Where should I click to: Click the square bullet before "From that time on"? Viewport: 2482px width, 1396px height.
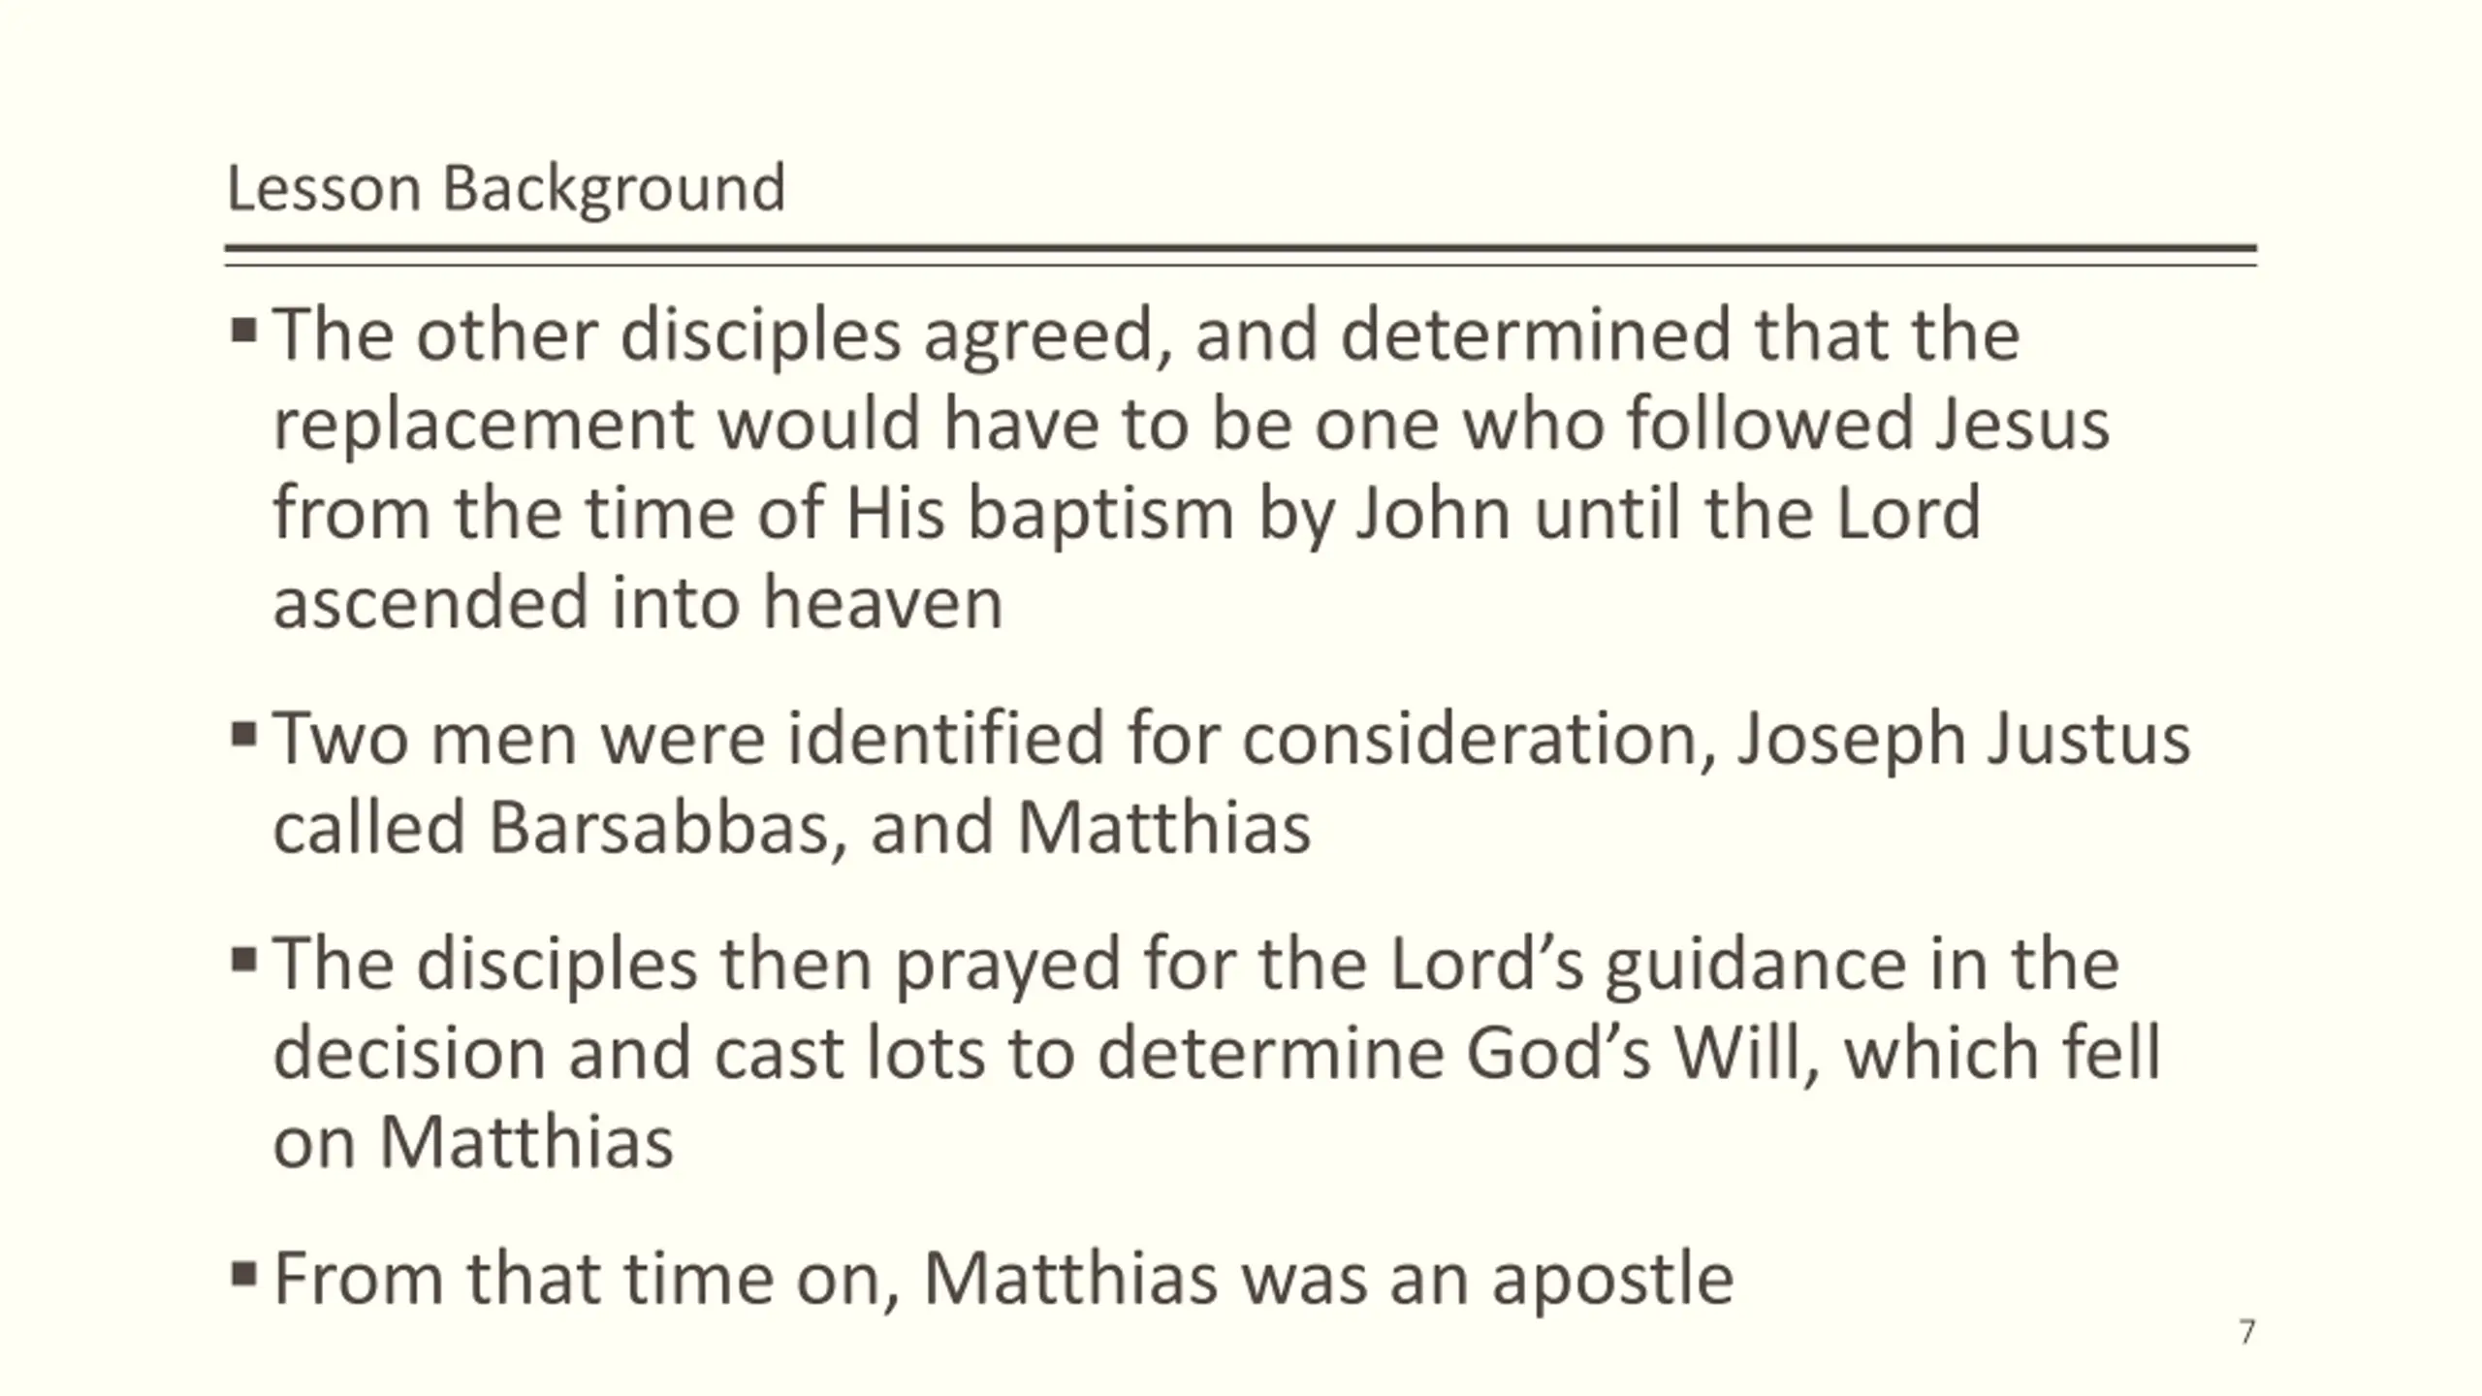(x=244, y=1275)
